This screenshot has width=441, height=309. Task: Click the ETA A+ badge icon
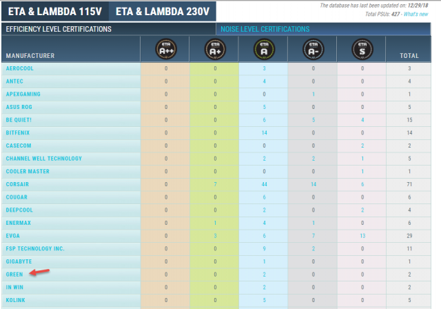coord(215,48)
